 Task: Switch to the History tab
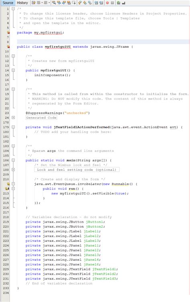click(22, 3)
